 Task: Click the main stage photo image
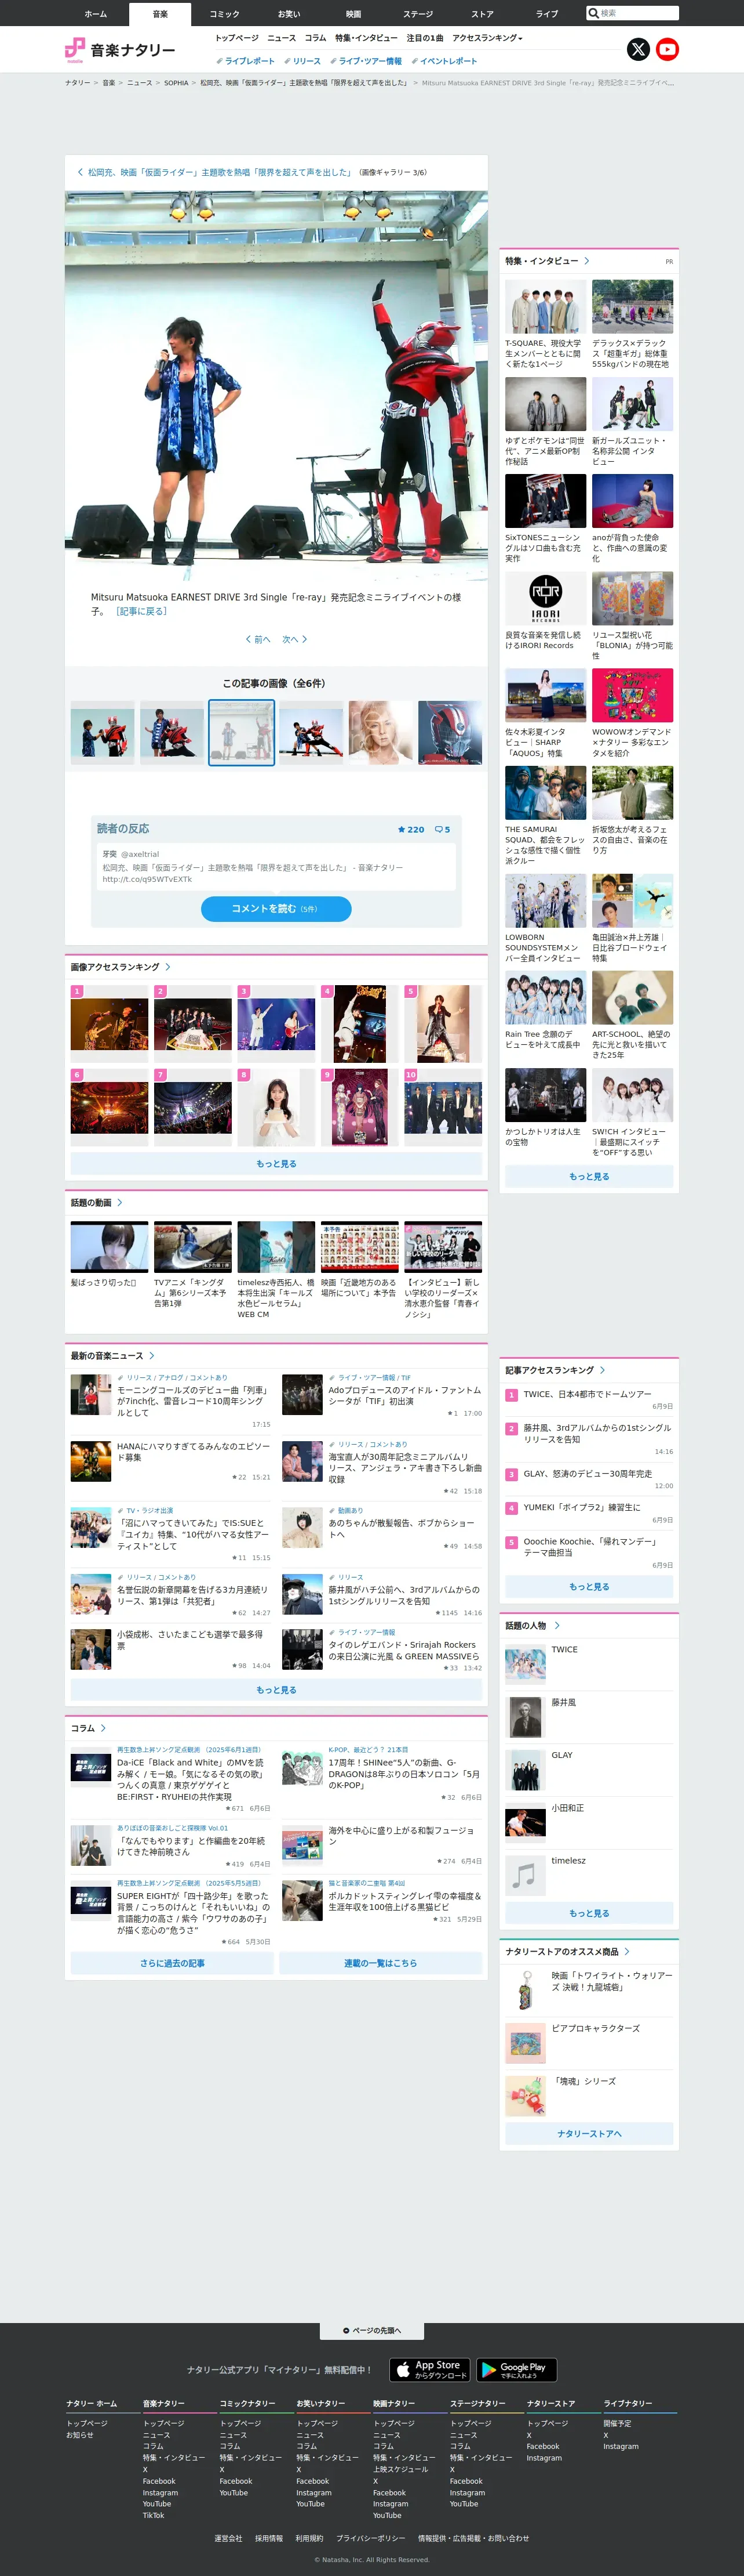tap(276, 386)
